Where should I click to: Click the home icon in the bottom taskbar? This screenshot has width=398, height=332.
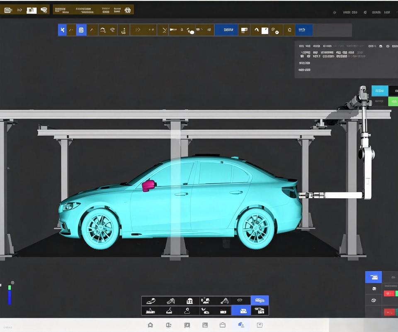click(150, 325)
